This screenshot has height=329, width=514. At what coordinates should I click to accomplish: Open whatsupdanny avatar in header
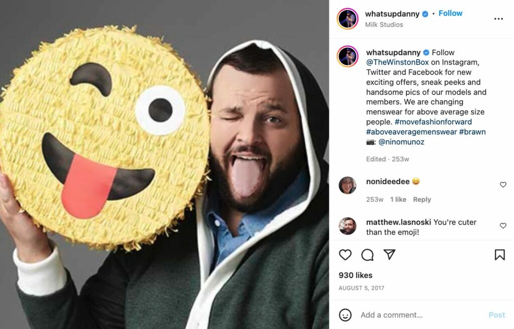(347, 19)
